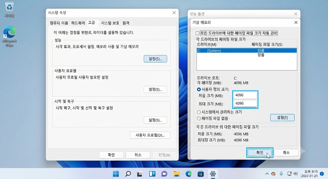Open the Microsoft Edge desktop shortcut
Viewport: 328px width, 179px height.
pos(9,36)
